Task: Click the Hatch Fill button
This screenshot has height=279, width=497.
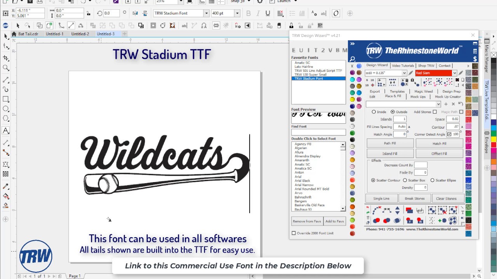Action: point(439,143)
